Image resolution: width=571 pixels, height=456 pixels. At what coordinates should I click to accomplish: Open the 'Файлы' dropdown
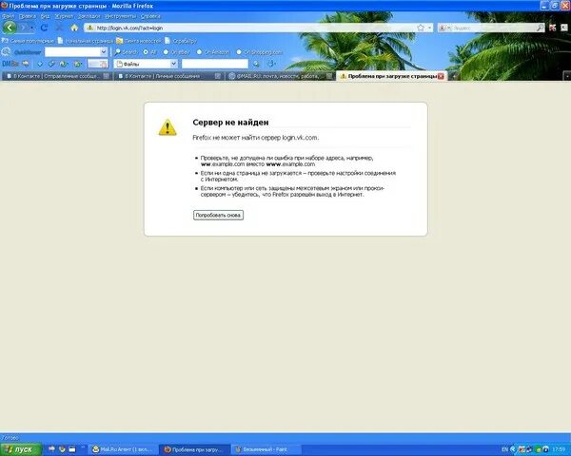[147, 64]
